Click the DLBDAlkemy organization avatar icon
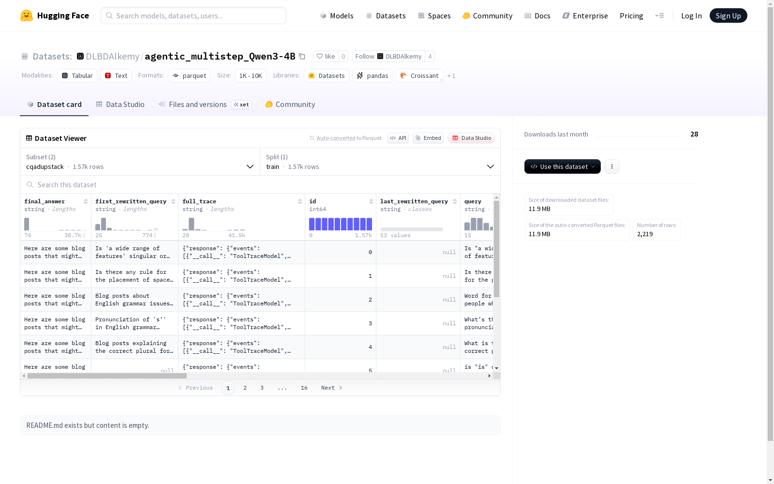 80,56
